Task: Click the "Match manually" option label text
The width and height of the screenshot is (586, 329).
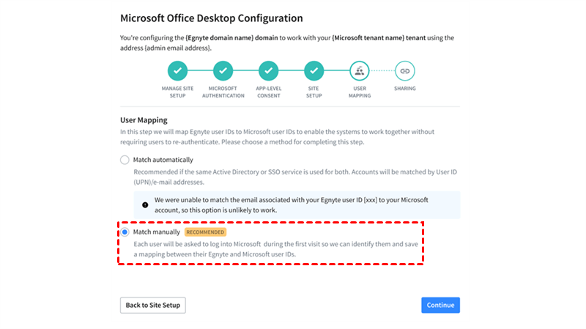Action: pyautogui.click(x=156, y=232)
